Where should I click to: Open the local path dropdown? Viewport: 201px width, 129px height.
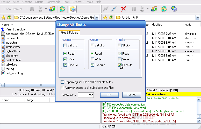(x=97, y=18)
